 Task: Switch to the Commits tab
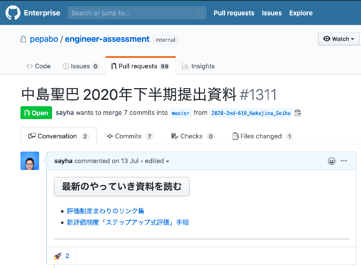(129, 136)
